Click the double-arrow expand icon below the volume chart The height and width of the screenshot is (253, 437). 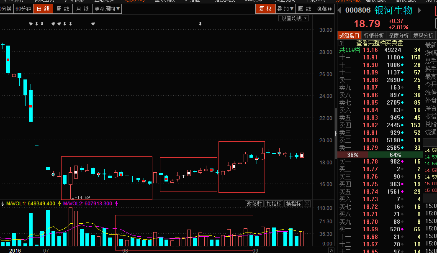click(331, 250)
